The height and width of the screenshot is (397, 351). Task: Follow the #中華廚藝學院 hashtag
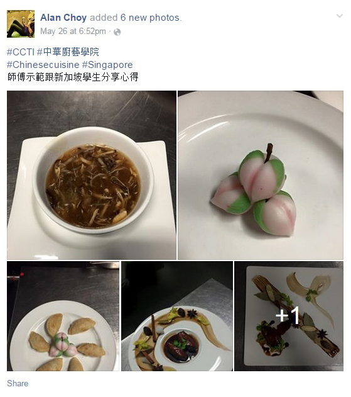coord(68,52)
